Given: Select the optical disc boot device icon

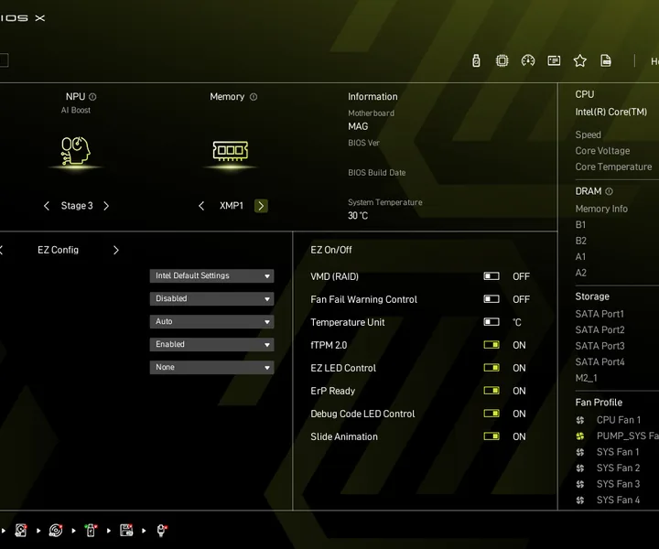Looking at the screenshot, I should pyautogui.click(x=56, y=530).
